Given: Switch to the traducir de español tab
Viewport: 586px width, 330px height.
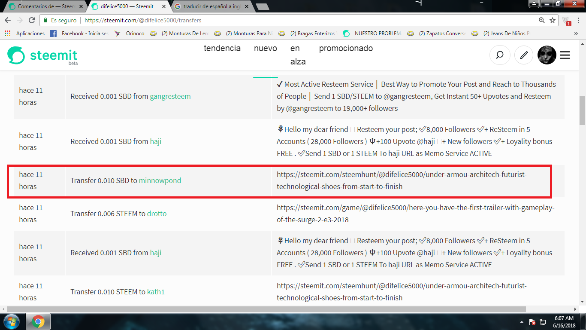Looking at the screenshot, I should coord(211,6).
